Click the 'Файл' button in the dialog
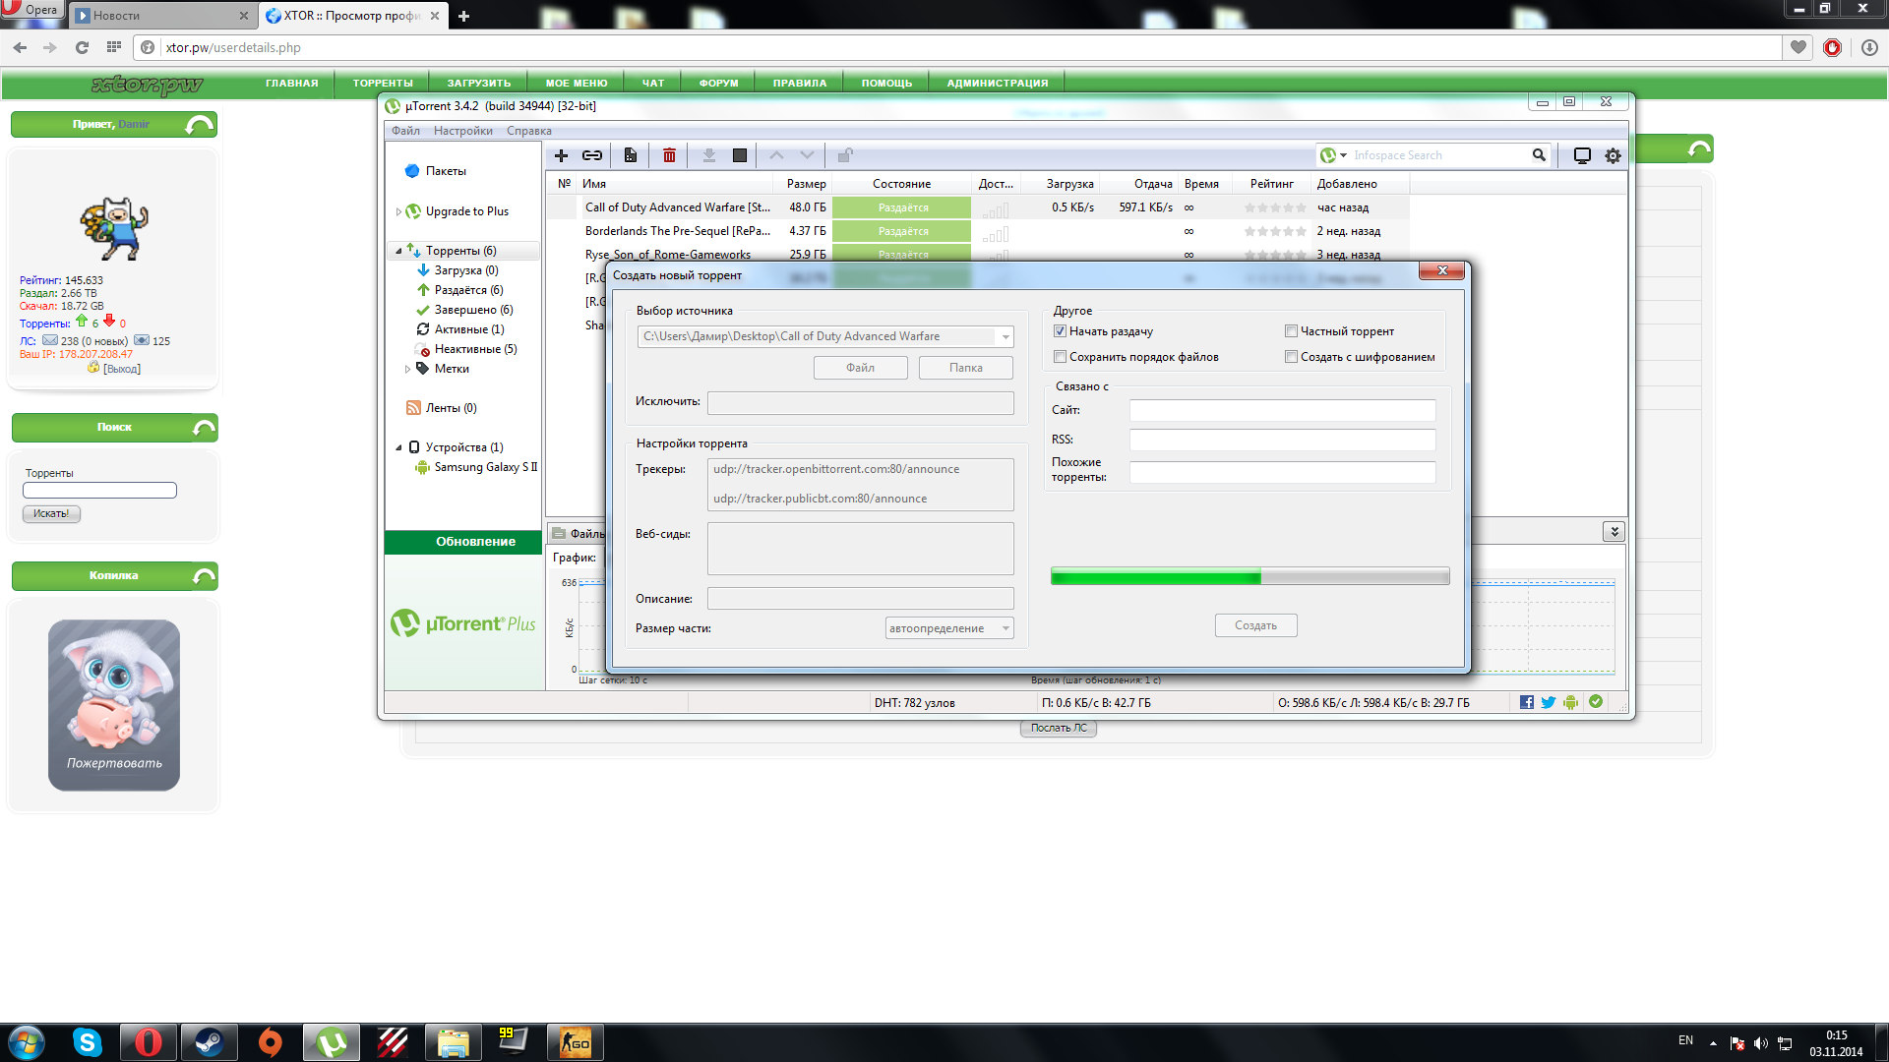This screenshot has width=1889, height=1062. pyautogui.click(x=860, y=368)
